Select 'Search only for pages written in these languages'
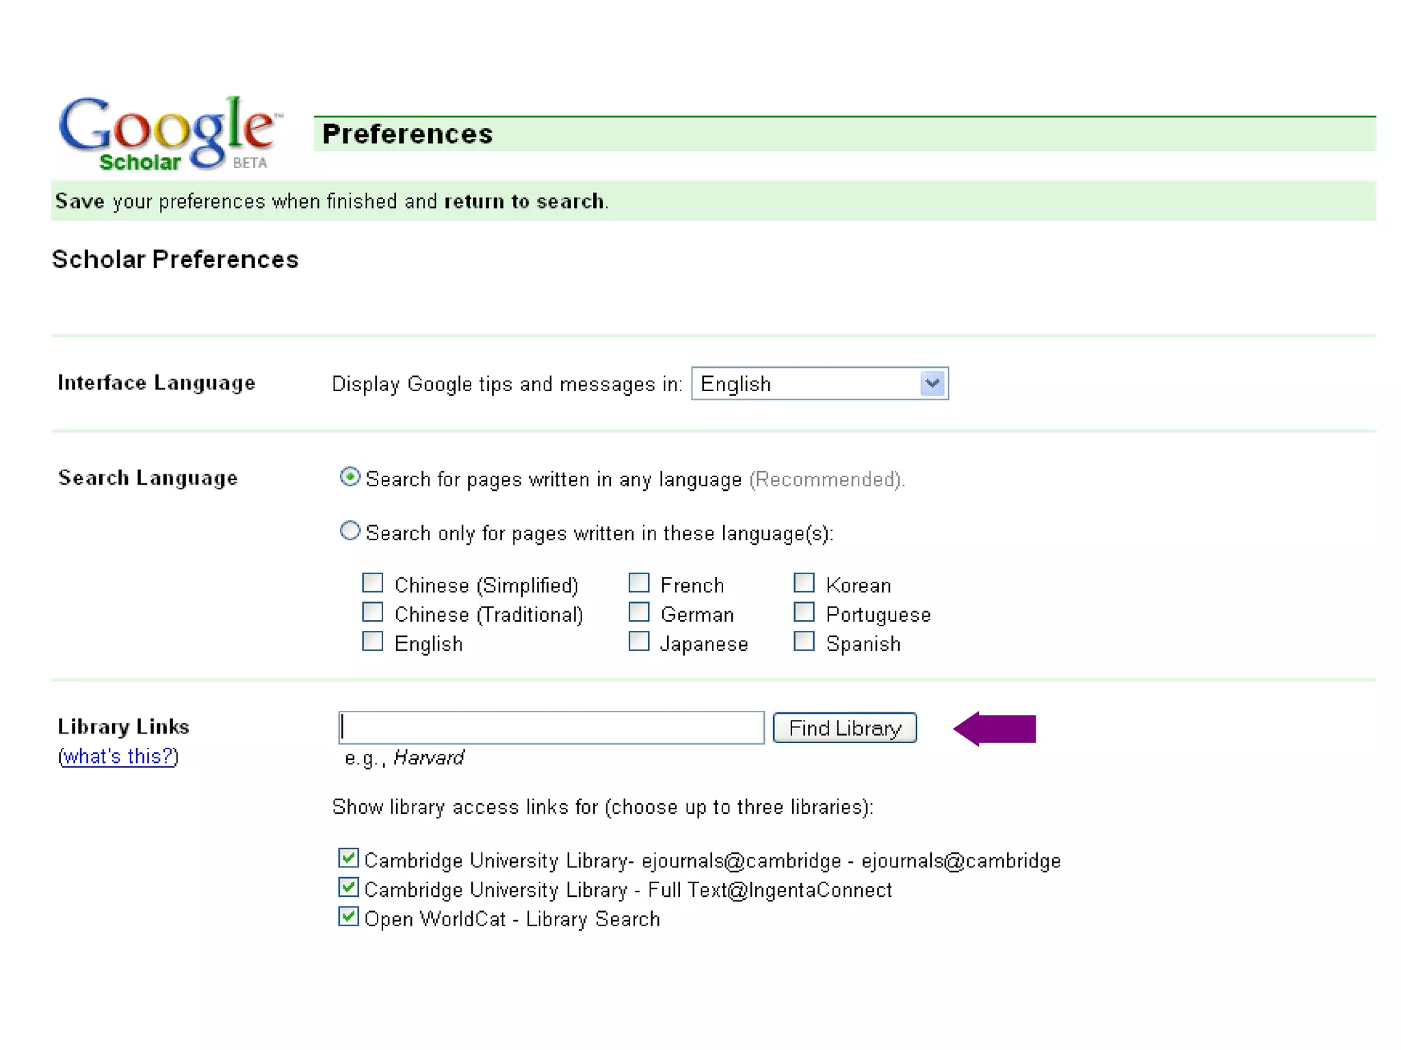1401x1050 pixels. (350, 531)
